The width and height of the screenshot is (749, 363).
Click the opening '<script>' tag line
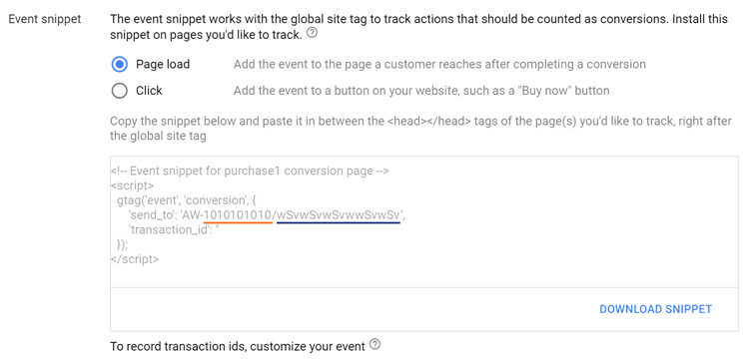(132, 185)
